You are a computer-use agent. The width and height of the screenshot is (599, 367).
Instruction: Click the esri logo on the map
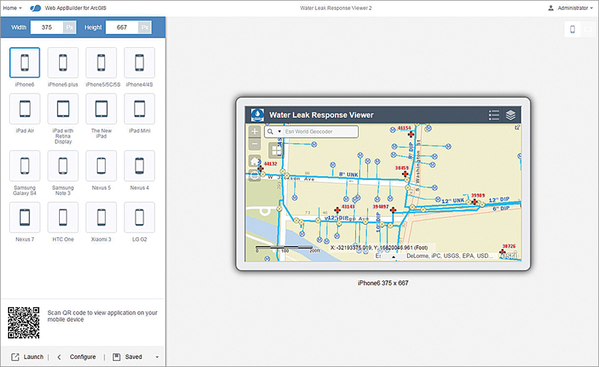[509, 255]
